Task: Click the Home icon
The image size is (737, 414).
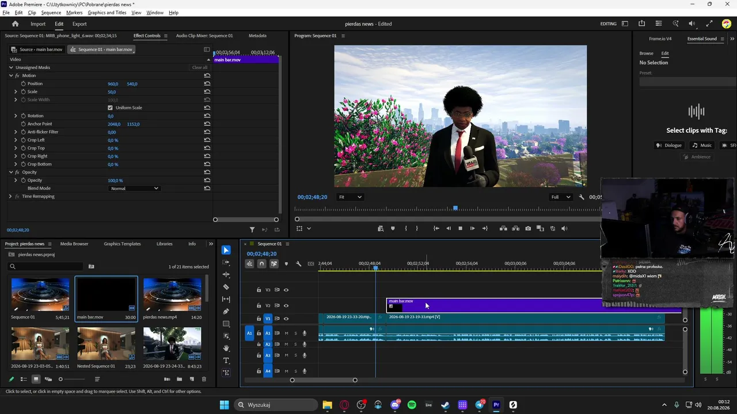Action: 16,24
